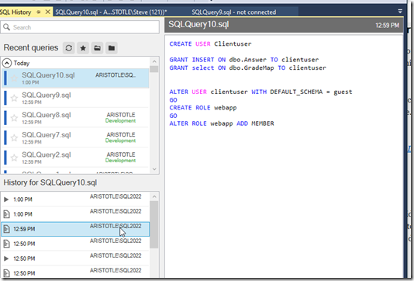Screen dimensions: 414x281
Task: Switch to SQLQuery9.sql not connected tab
Action: pos(233,12)
